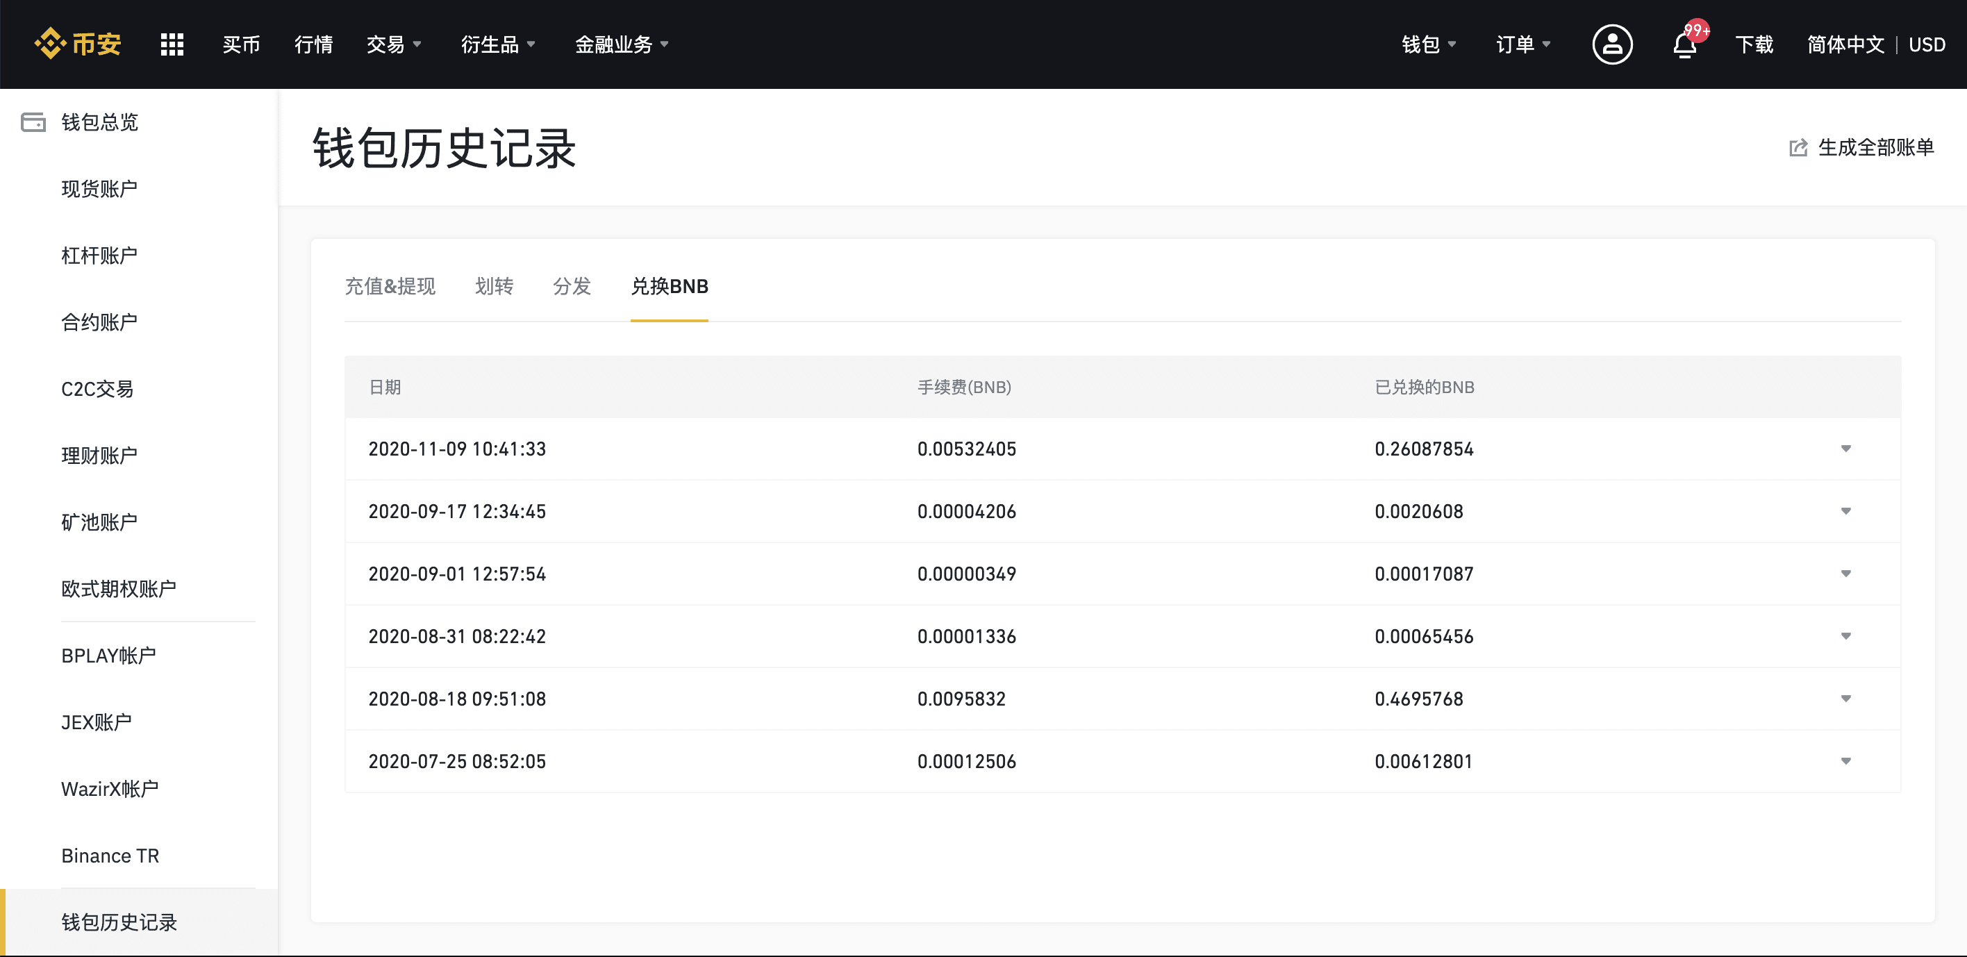Change currency via USD
The image size is (1967, 957).
coord(1927,44)
